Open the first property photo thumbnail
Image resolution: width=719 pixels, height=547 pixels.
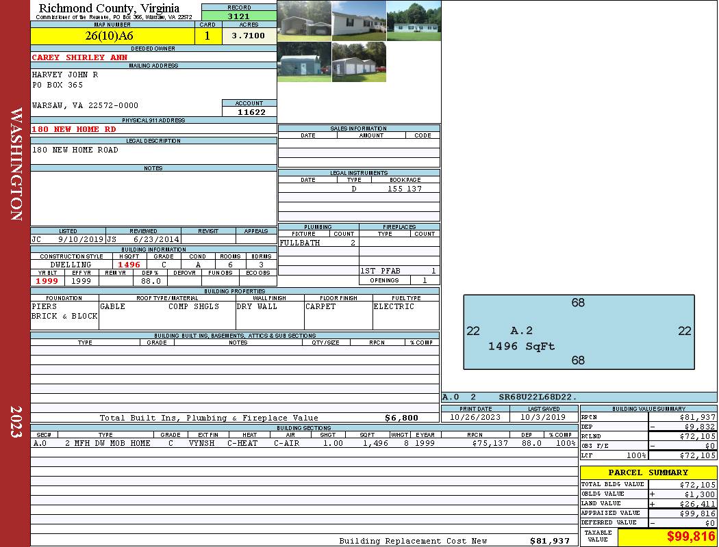(305, 21)
